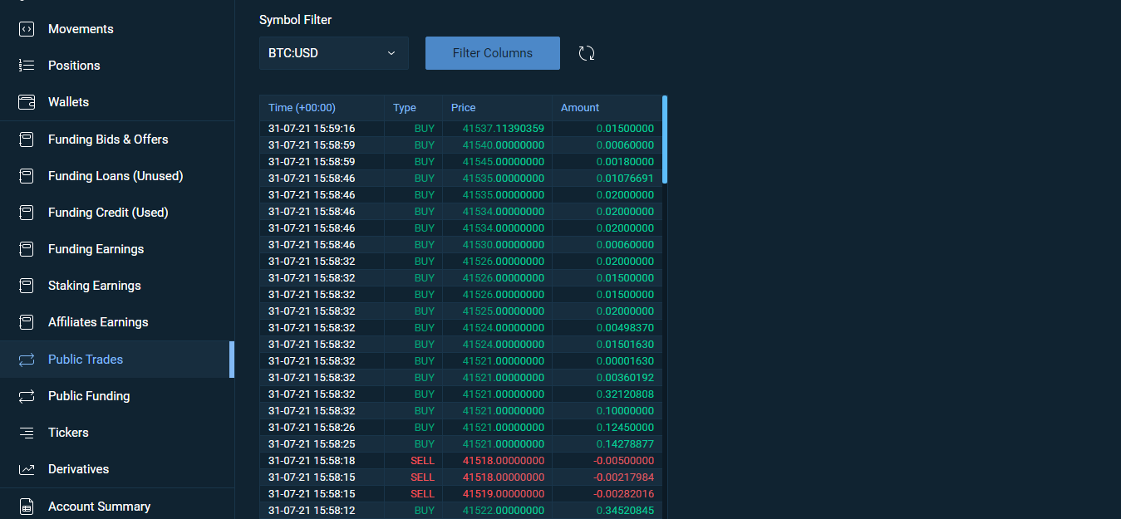Click amount 0.32120808
Screen dimensions: 1121x519
[x=625, y=394]
